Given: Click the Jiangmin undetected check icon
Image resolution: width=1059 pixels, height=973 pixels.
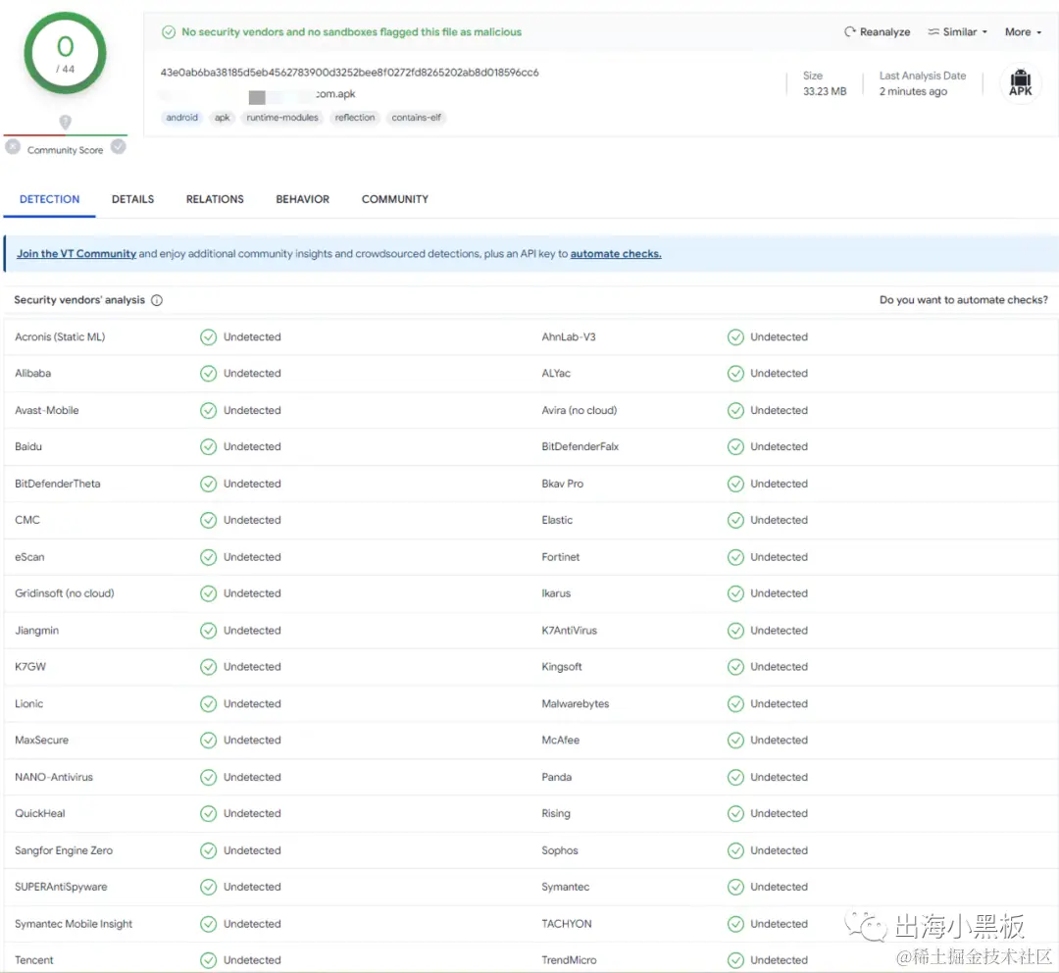Looking at the screenshot, I should 208,631.
